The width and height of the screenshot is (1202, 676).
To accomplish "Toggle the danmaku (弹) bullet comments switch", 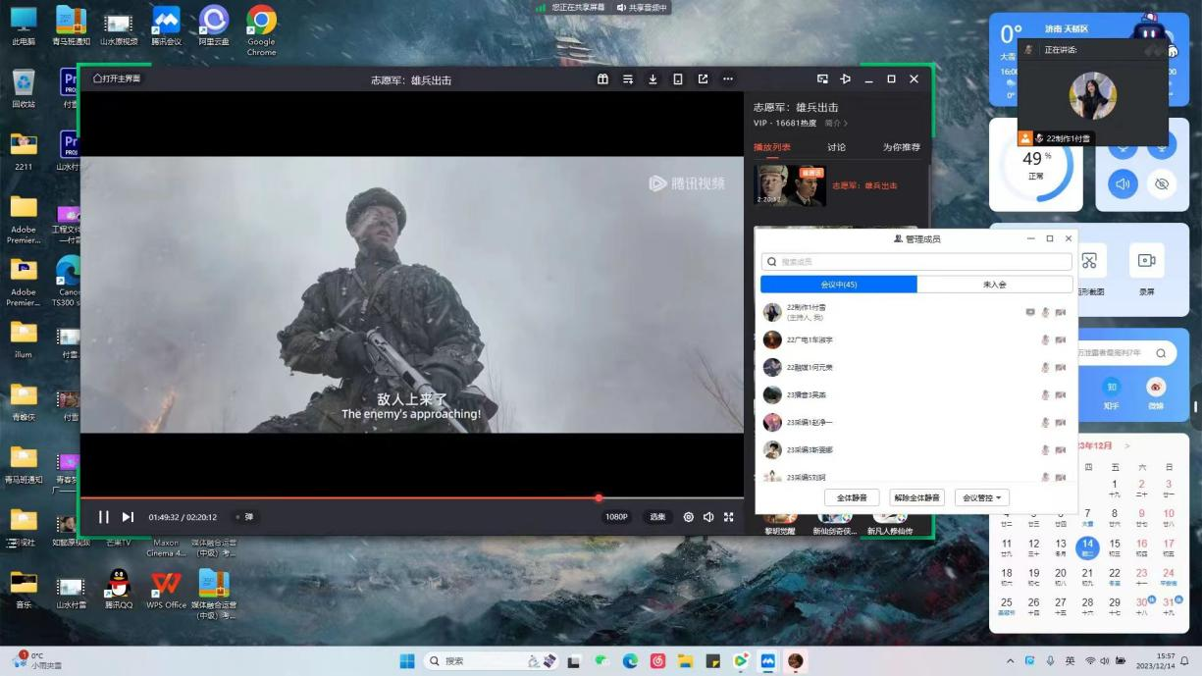I will click(x=244, y=517).
